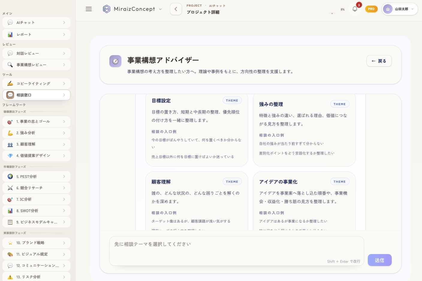Viewport: 422px width, 281px height.
Task: Open notifications via the bell icon
Action: click(x=355, y=9)
